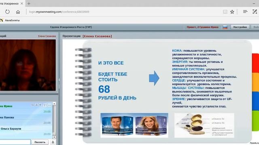Click the ЭНЕРГИЯ heading in slide text
The width and height of the screenshot is (259, 145).
(180, 62)
